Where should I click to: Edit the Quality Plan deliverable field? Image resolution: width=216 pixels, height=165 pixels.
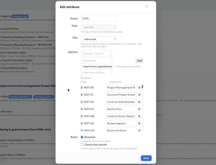[121, 109]
